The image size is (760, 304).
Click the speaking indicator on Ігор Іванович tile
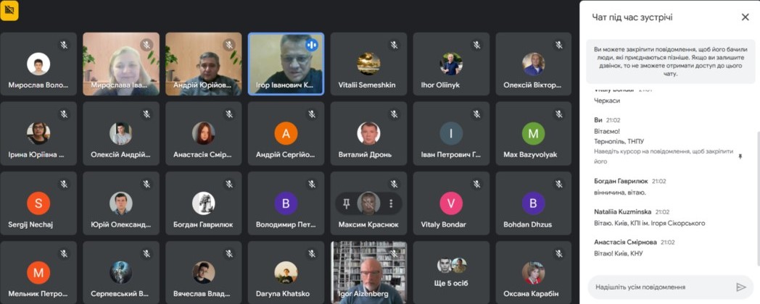coord(311,45)
